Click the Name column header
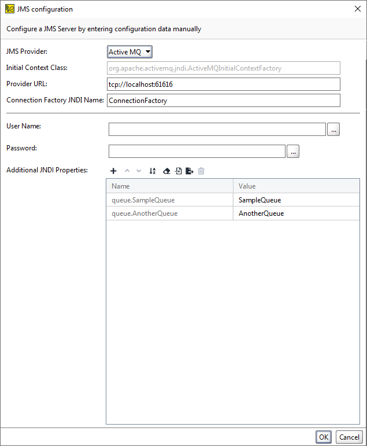The width and height of the screenshot is (367, 446). pos(170,186)
